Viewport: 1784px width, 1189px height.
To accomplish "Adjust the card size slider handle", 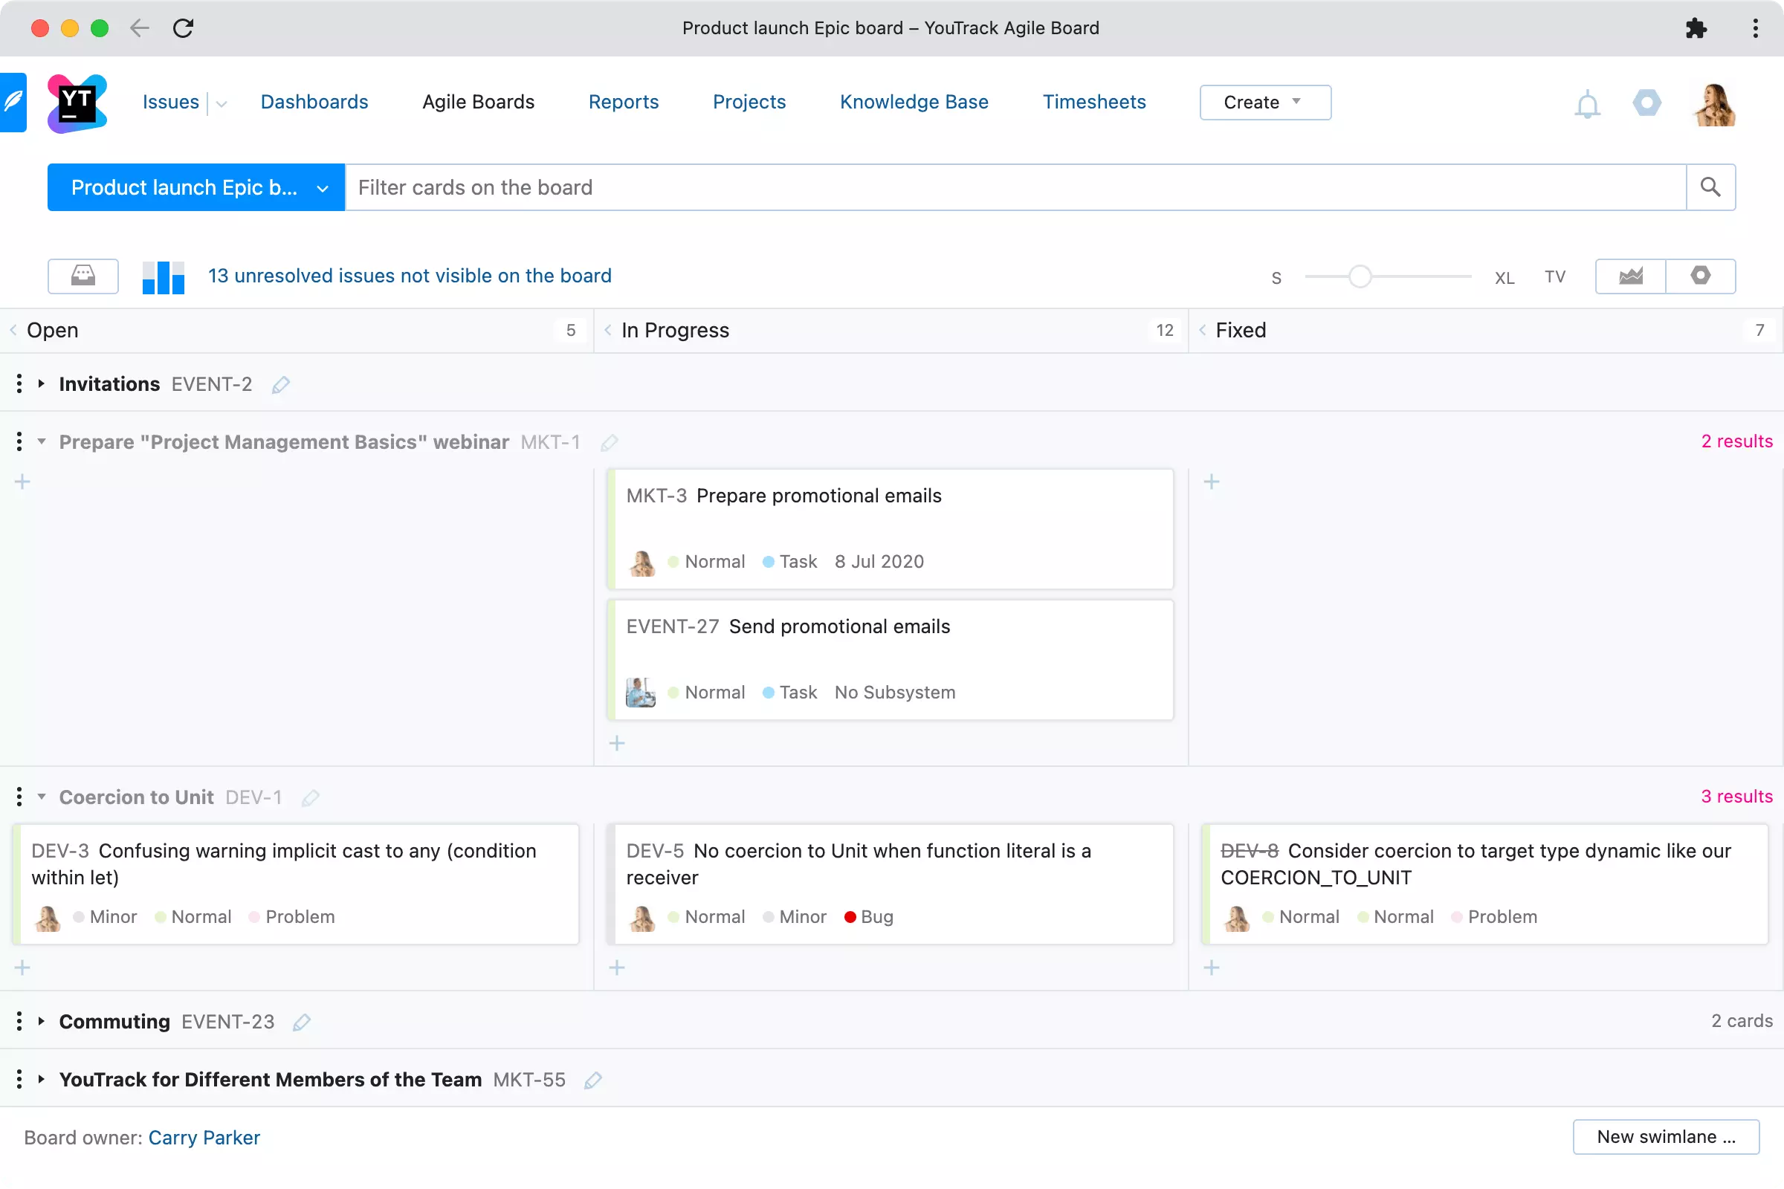I will 1360,276.
